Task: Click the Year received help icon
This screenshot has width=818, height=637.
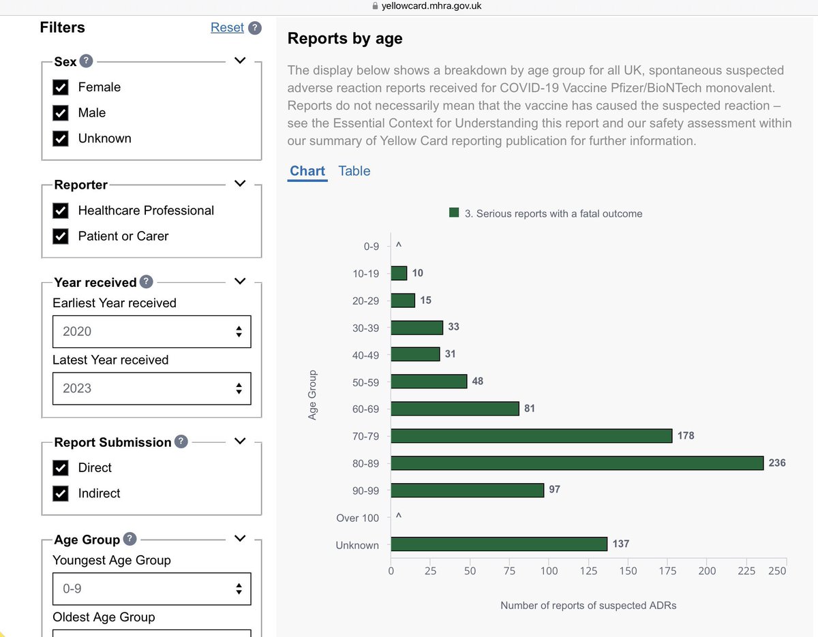Action: pos(146,282)
